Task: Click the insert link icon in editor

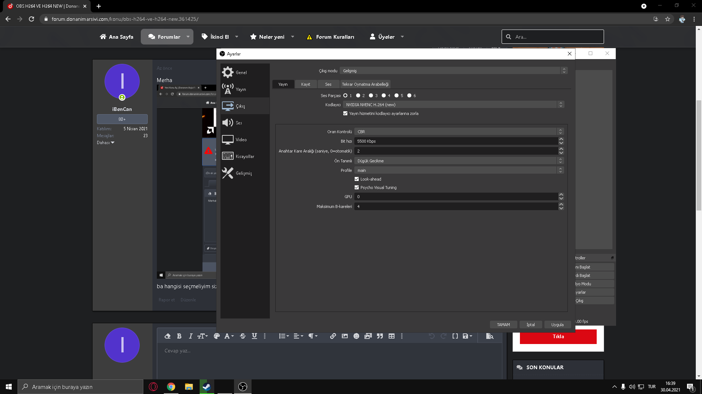Action: pos(333,336)
